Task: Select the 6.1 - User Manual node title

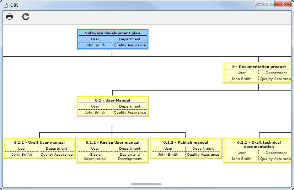Action: click(112, 100)
